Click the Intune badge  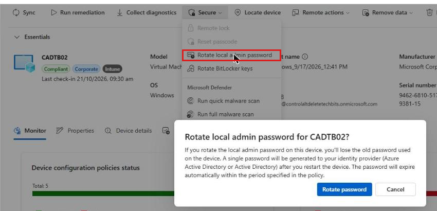pyautogui.click(x=112, y=69)
